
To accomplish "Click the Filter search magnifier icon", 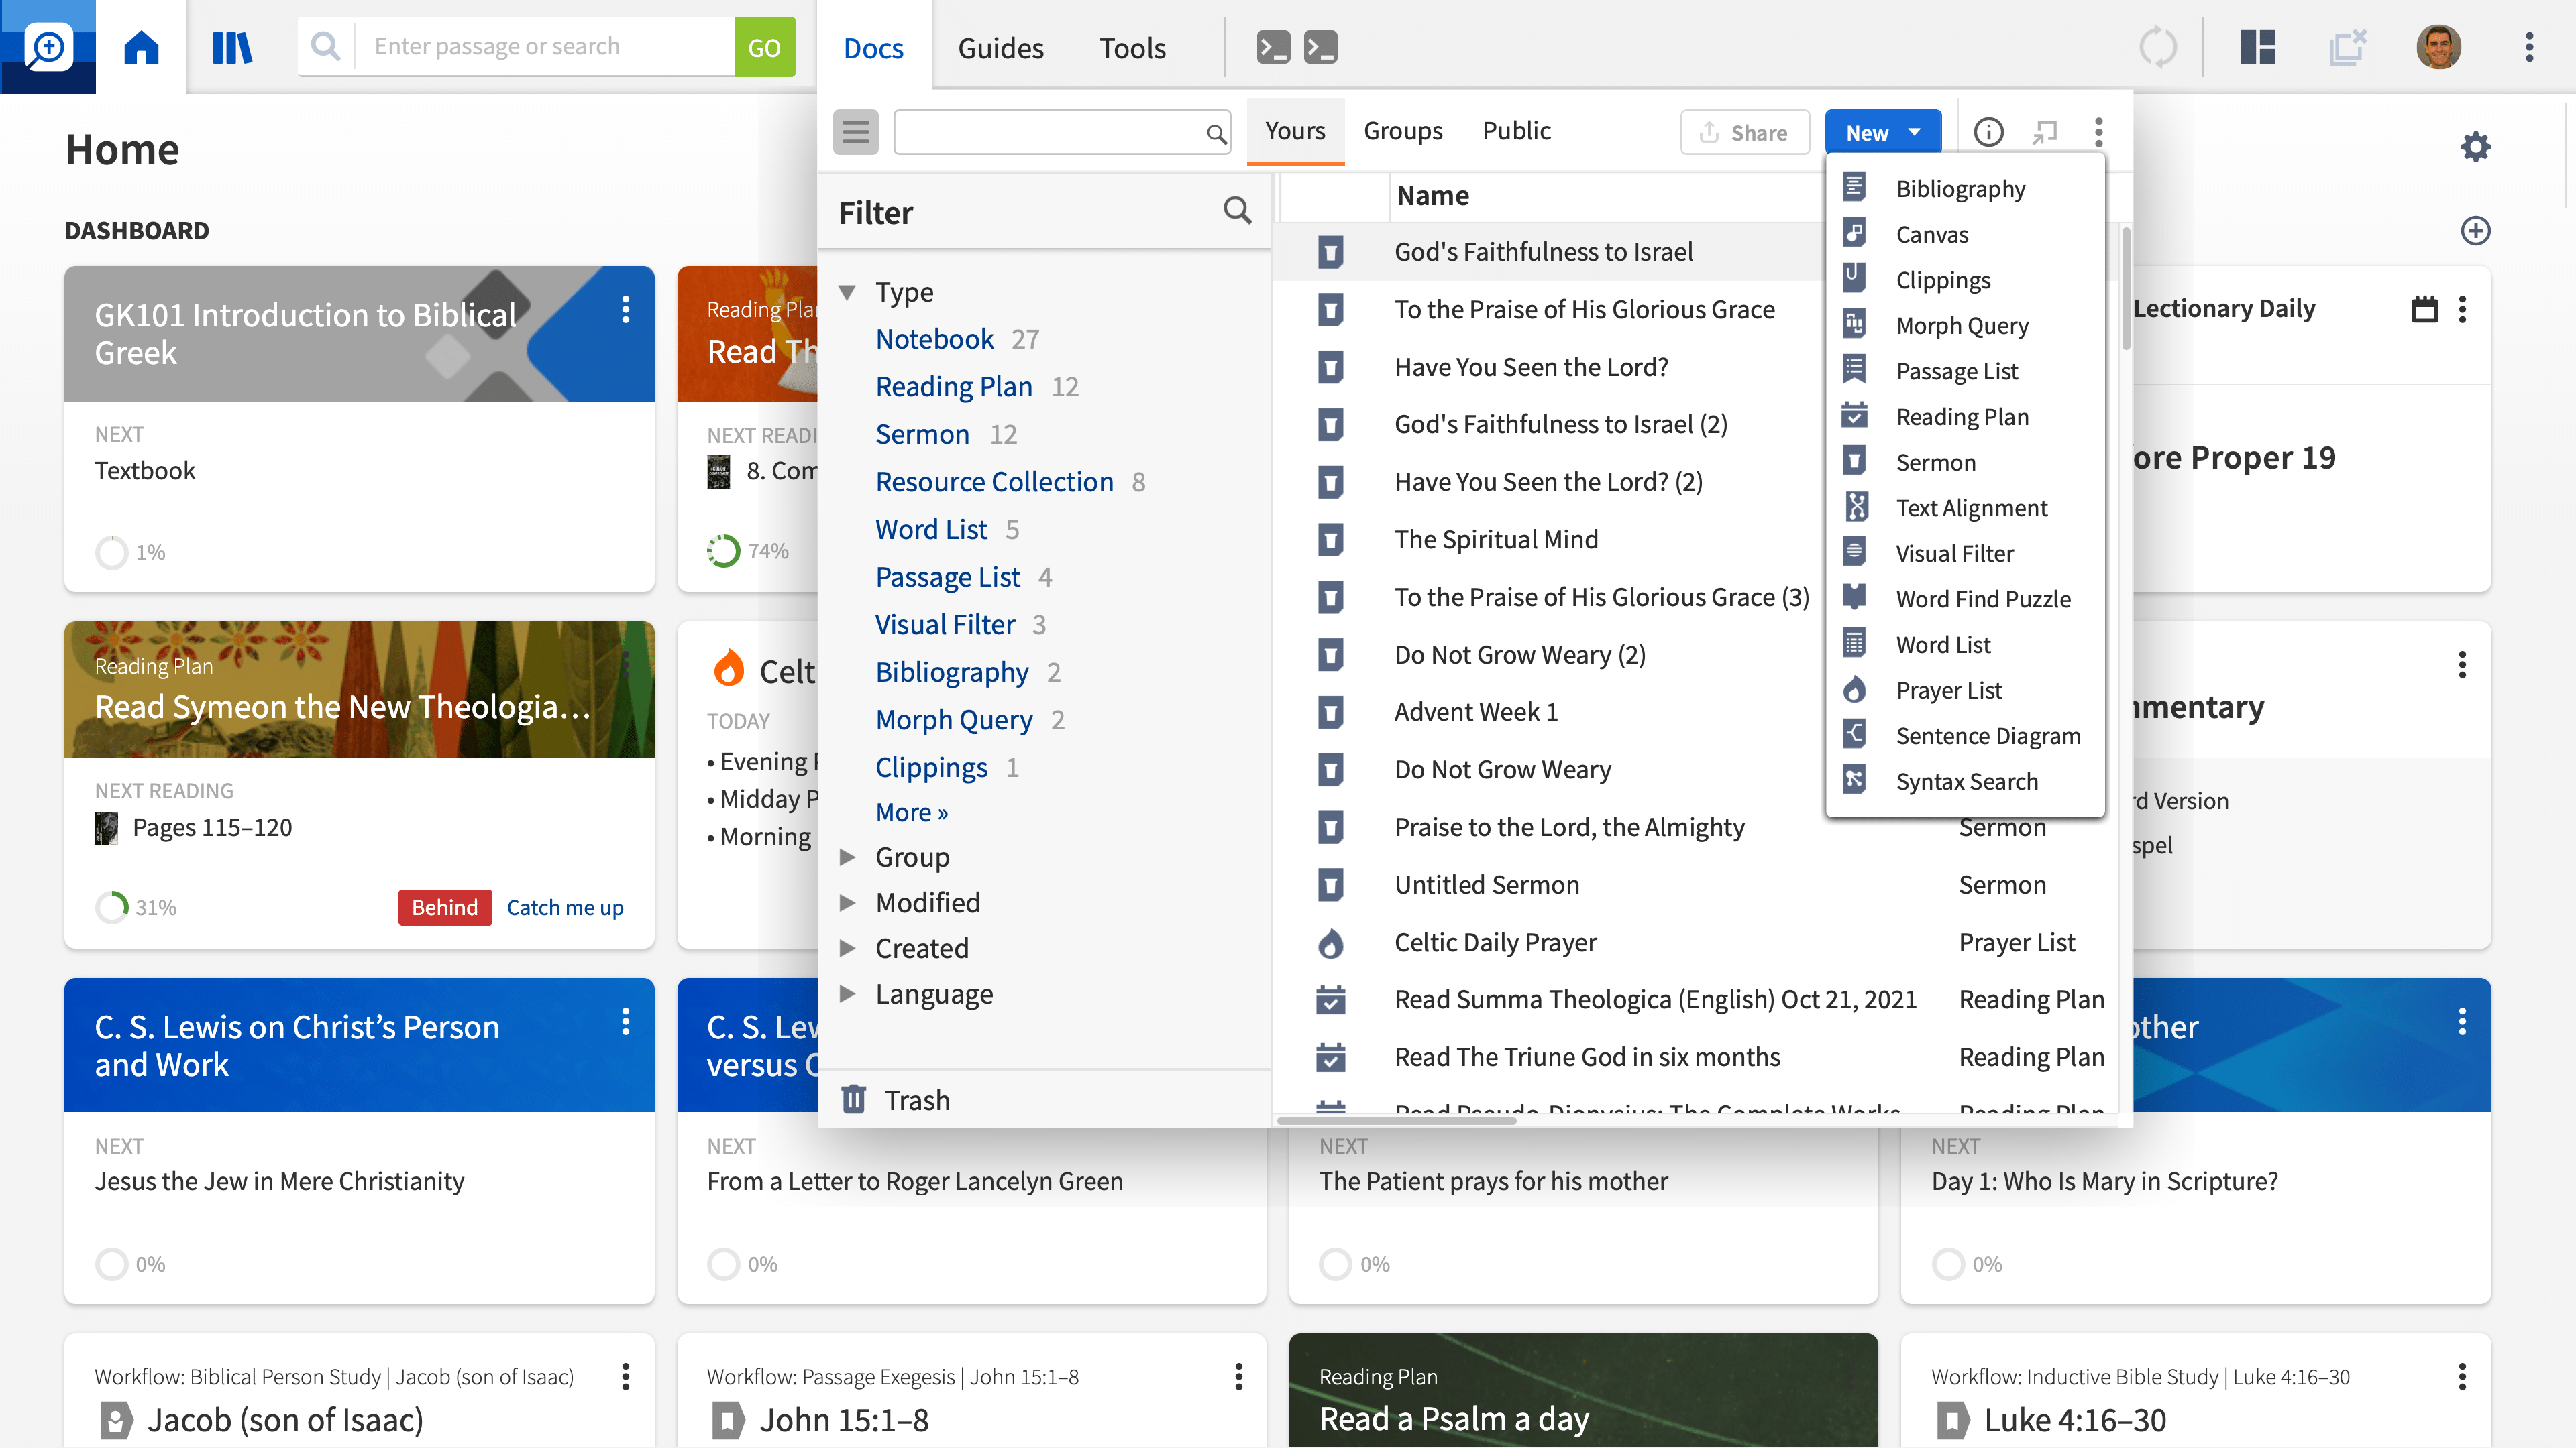I will (1237, 211).
